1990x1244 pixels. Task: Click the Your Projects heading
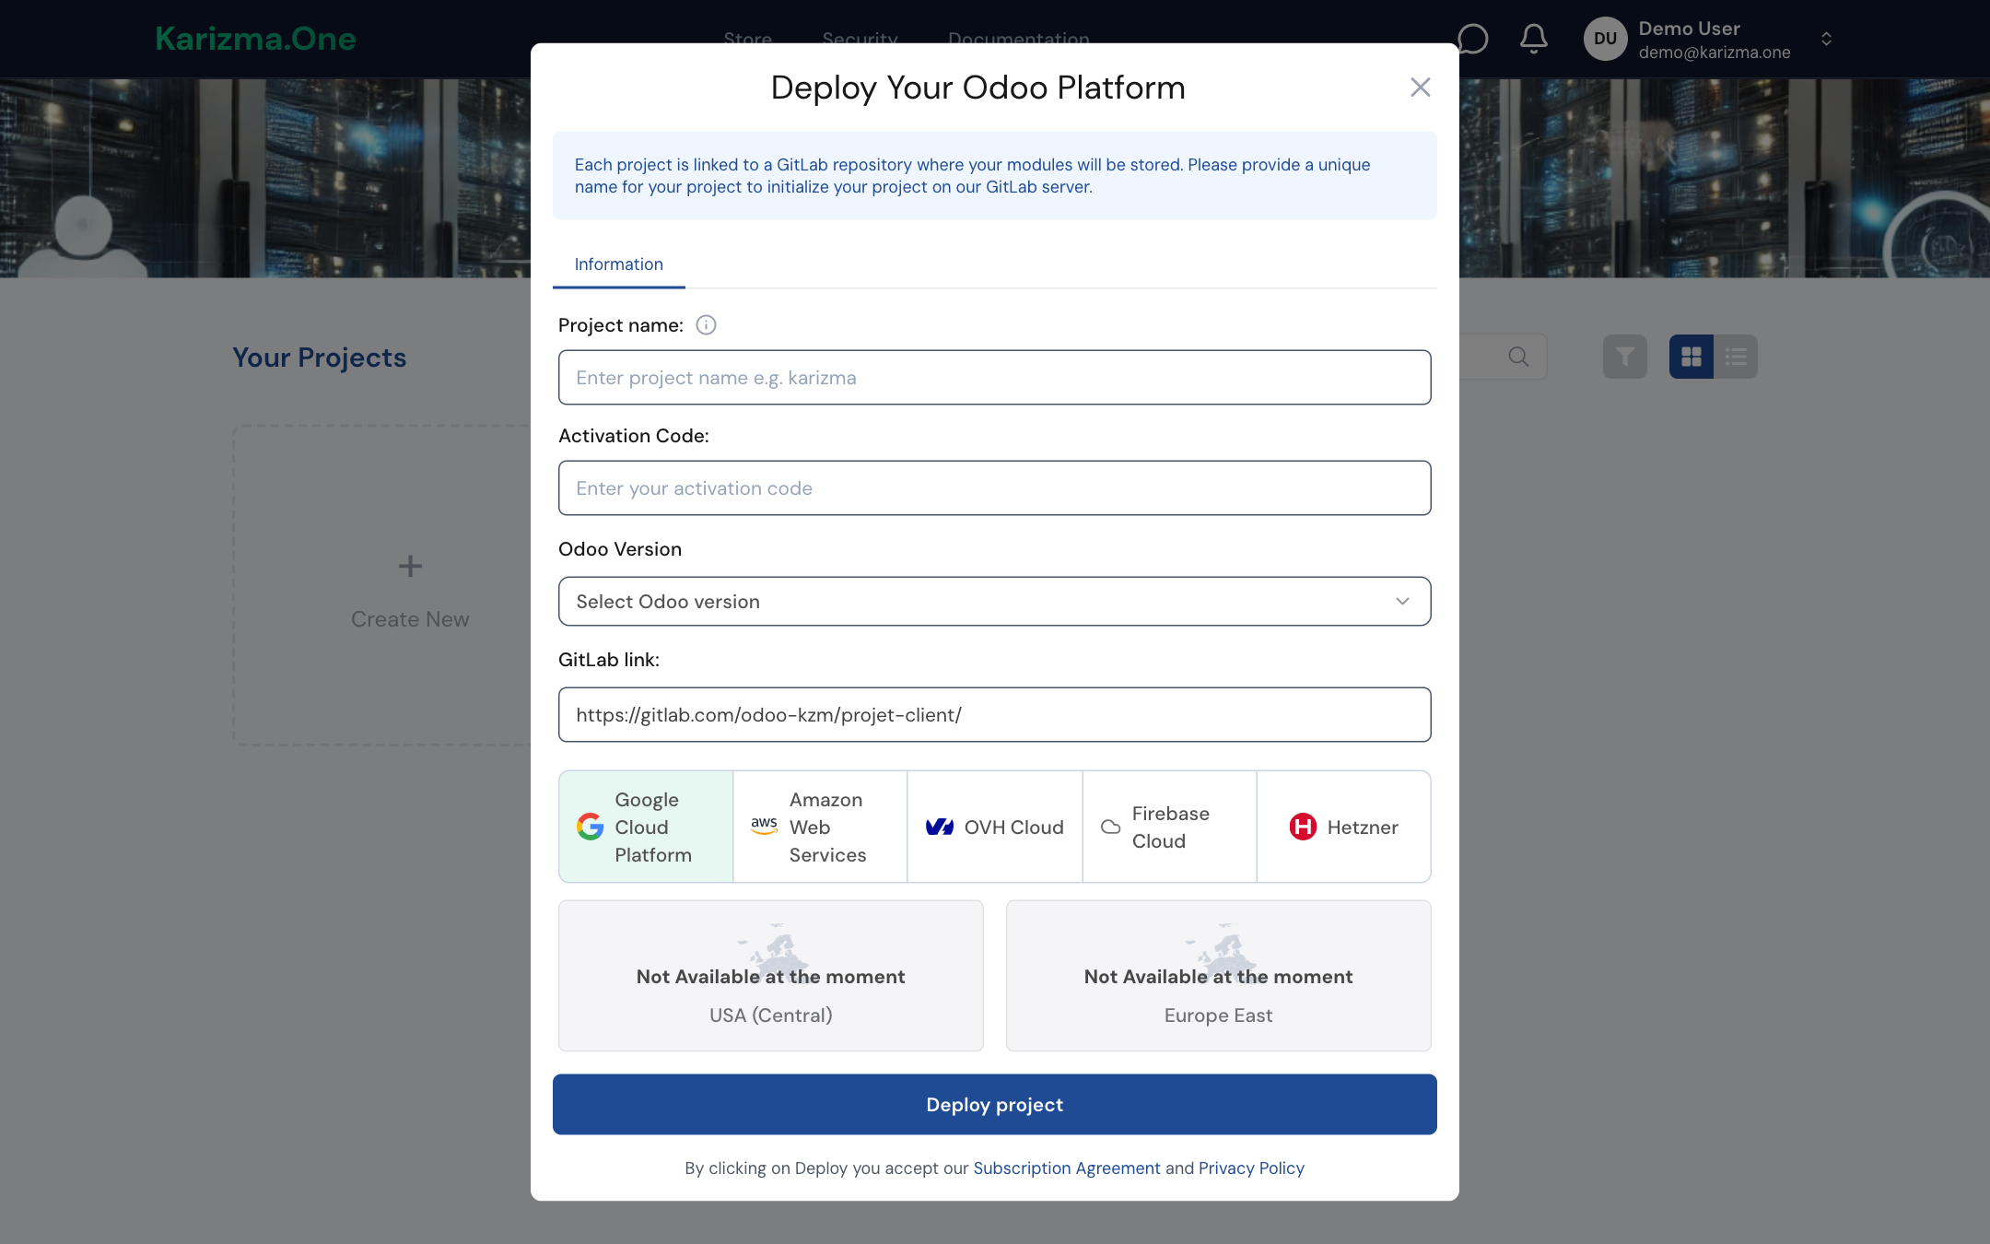(x=319, y=358)
